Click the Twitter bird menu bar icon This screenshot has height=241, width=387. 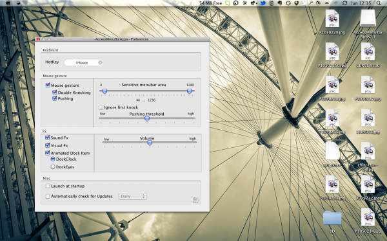tap(263, 3)
